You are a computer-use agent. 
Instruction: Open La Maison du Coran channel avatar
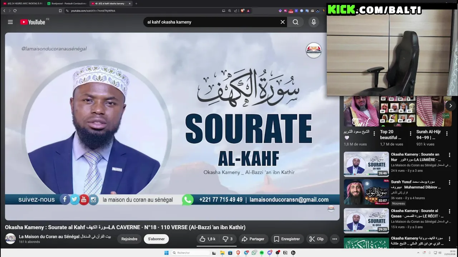pos(10,239)
